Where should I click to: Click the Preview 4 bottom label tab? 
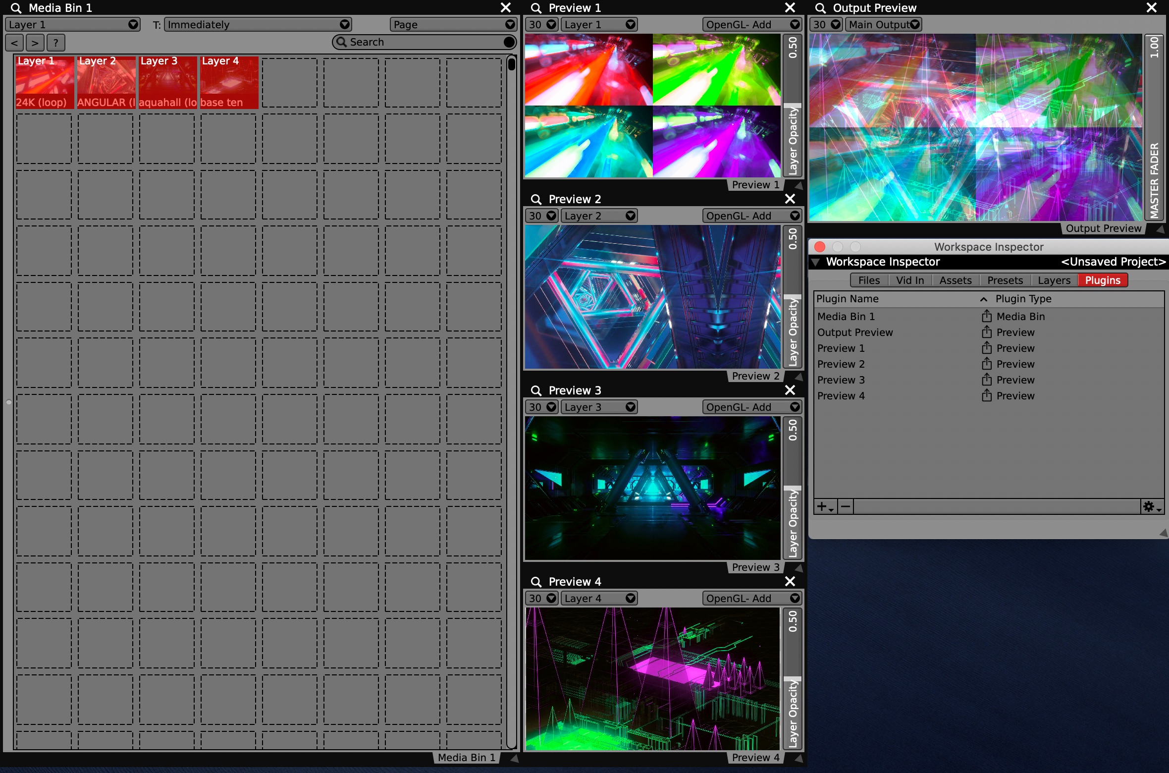point(755,758)
